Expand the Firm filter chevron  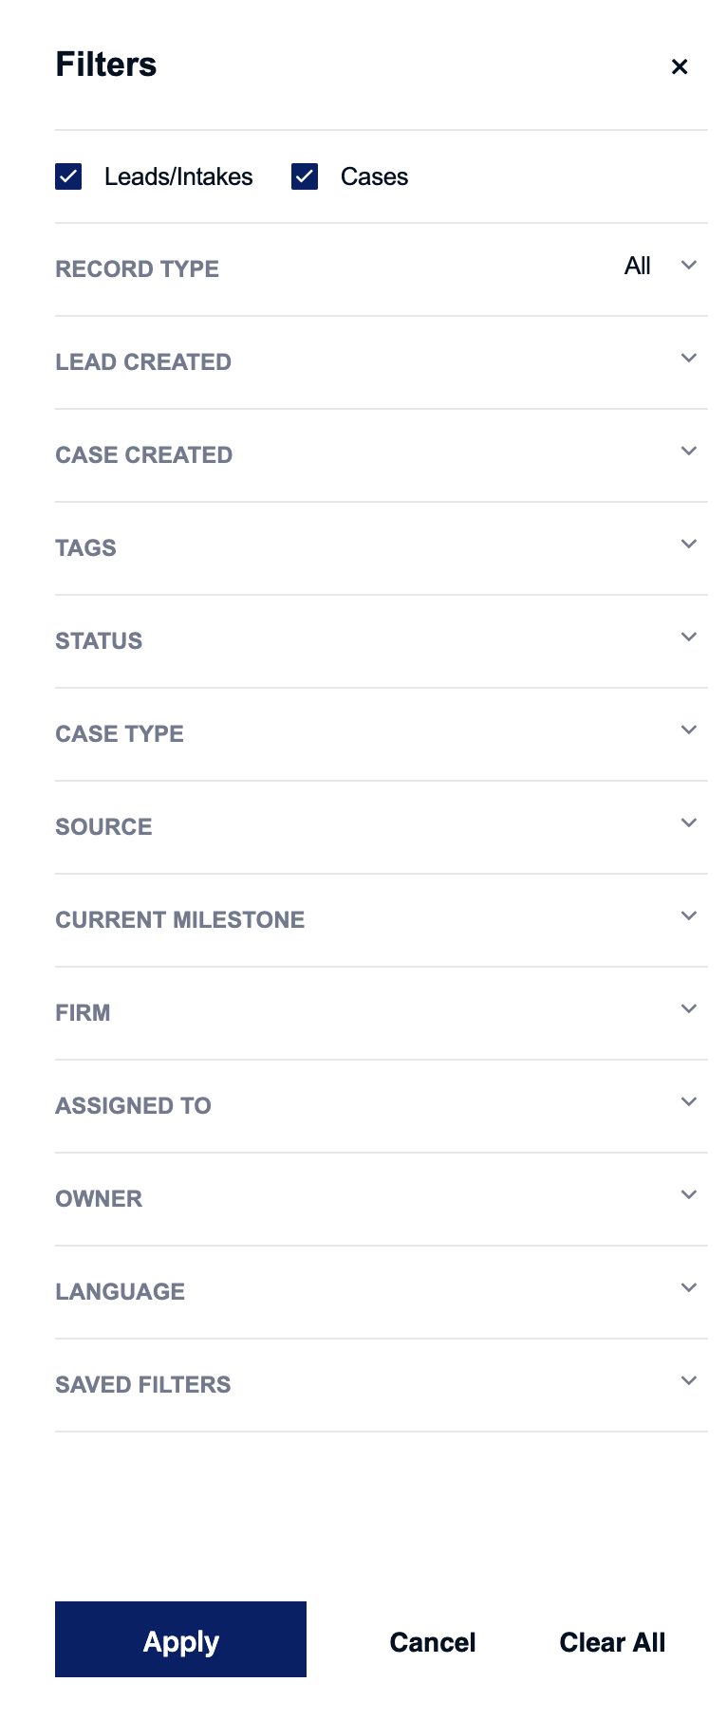[x=689, y=1008]
